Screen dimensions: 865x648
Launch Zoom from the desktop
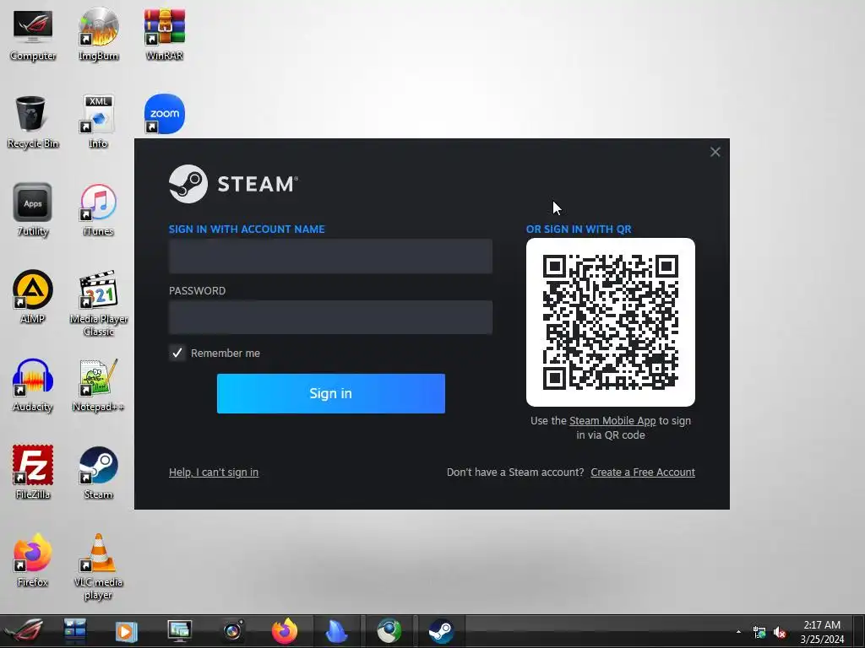tap(165, 114)
